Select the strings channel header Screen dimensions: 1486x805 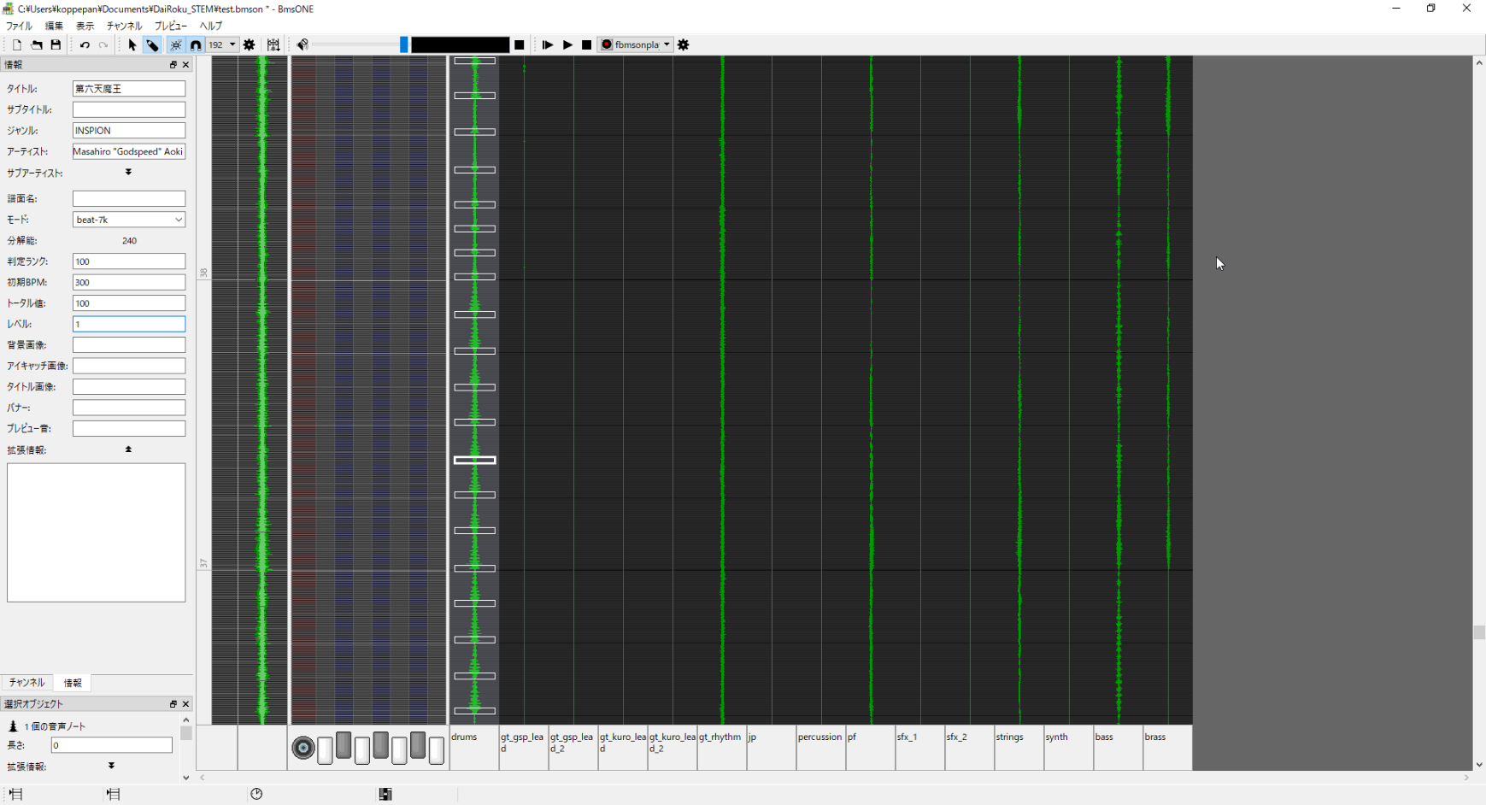click(x=1019, y=748)
